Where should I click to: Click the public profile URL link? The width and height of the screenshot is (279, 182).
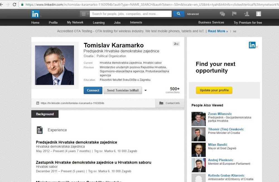tap(73, 103)
